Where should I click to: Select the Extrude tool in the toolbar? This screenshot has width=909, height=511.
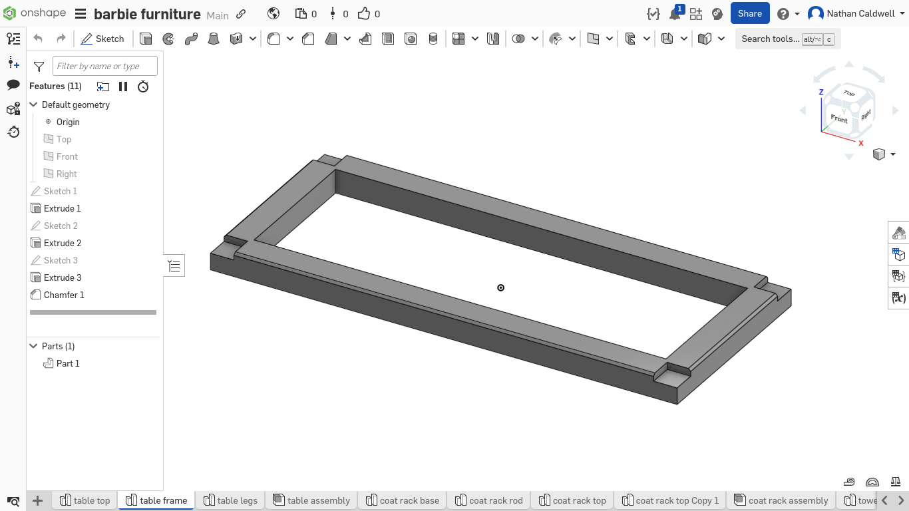(x=146, y=39)
